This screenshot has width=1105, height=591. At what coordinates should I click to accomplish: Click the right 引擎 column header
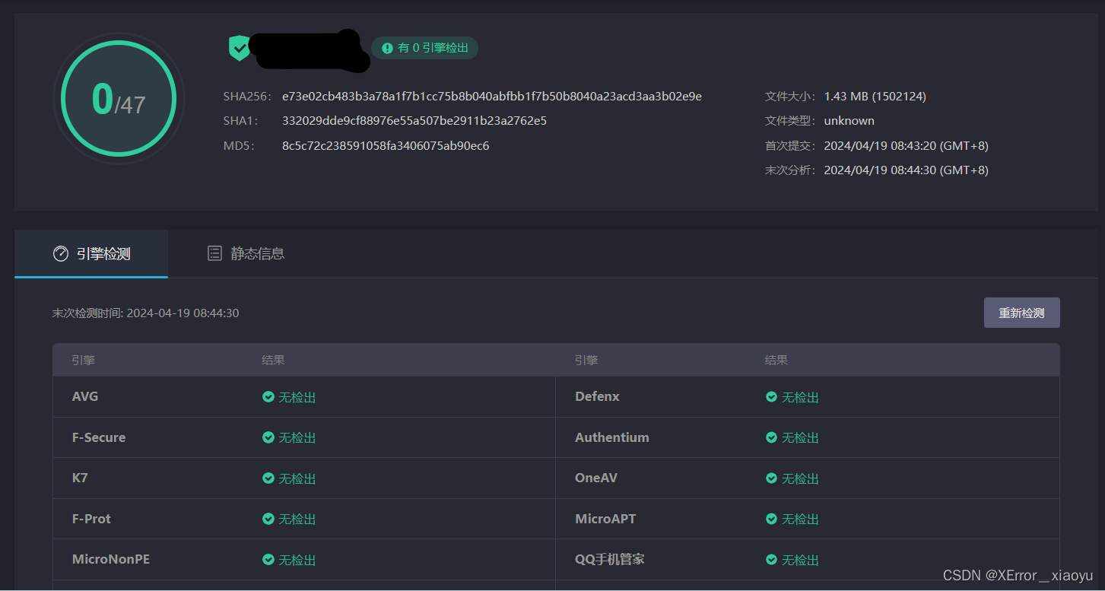586,360
